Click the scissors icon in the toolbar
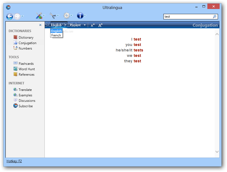 [53, 16]
